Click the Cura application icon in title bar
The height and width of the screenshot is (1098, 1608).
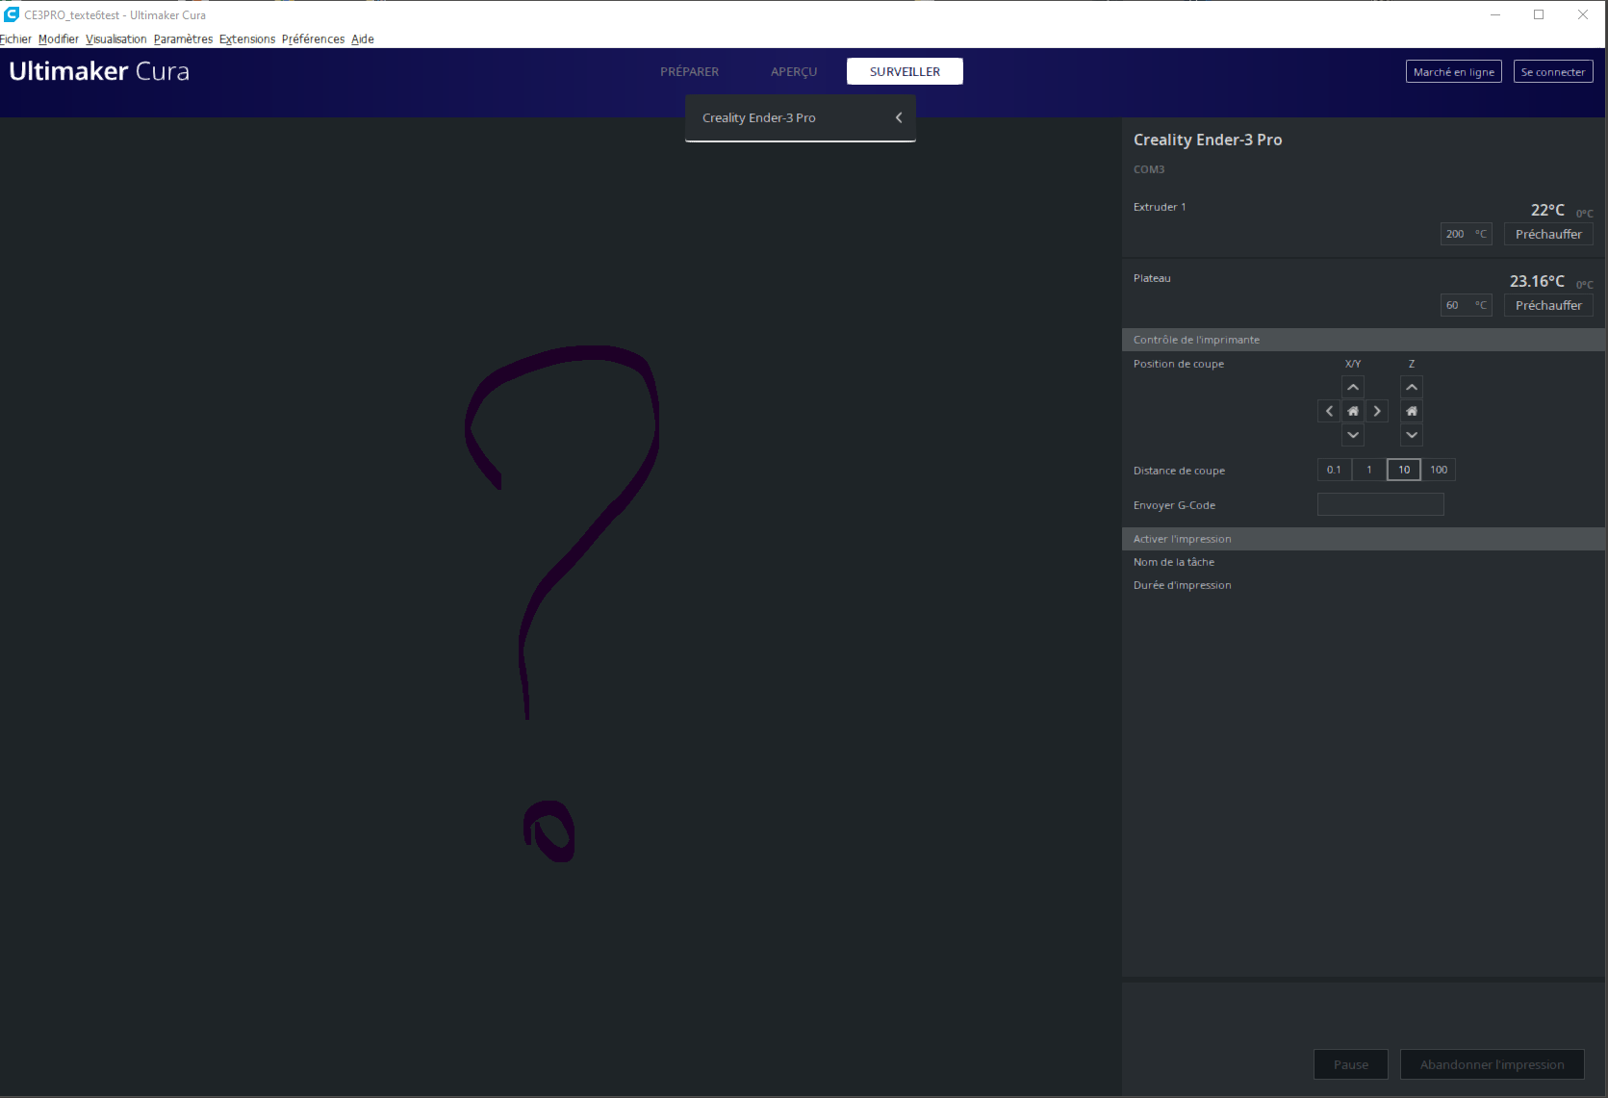[x=12, y=14]
